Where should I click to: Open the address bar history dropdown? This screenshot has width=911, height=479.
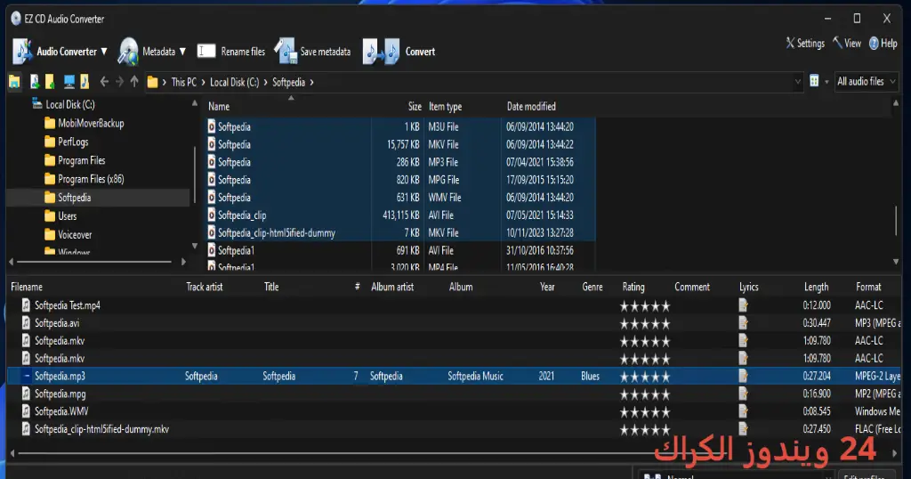tap(797, 82)
